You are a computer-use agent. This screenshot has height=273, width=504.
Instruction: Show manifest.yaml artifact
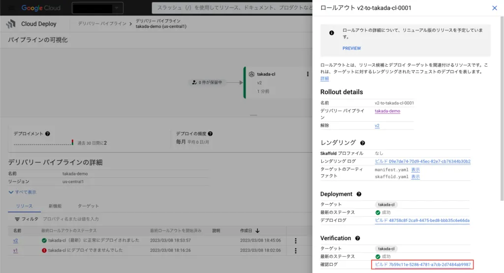(415, 170)
